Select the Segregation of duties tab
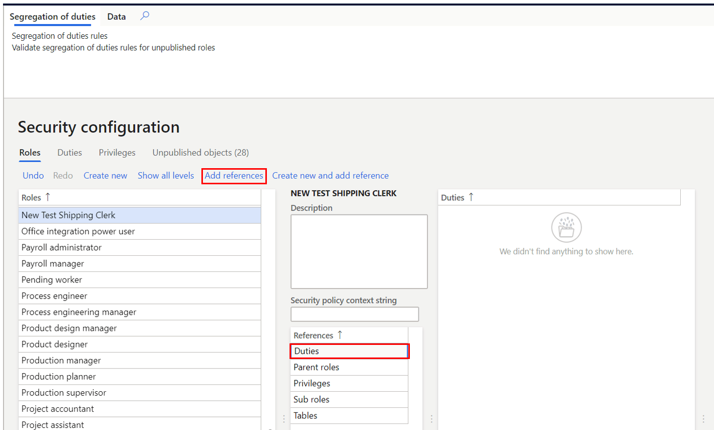This screenshot has height=430, width=714. tap(52, 16)
